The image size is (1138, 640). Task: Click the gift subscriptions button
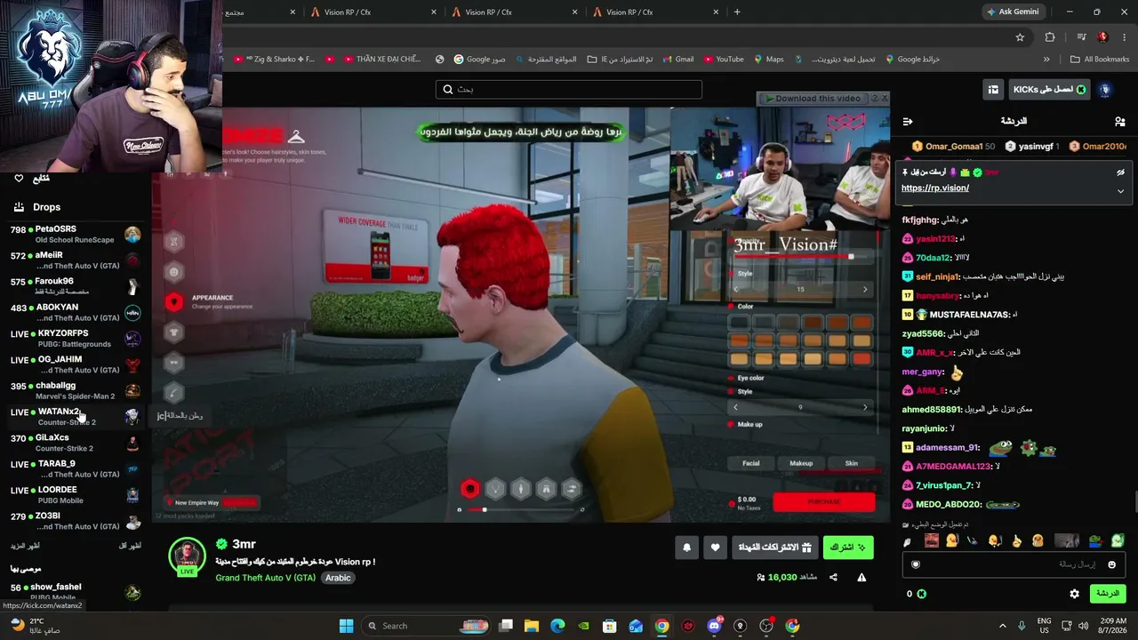click(775, 548)
